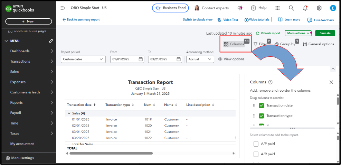
Task: Check the A/P paid checkbox
Action: 256,144
